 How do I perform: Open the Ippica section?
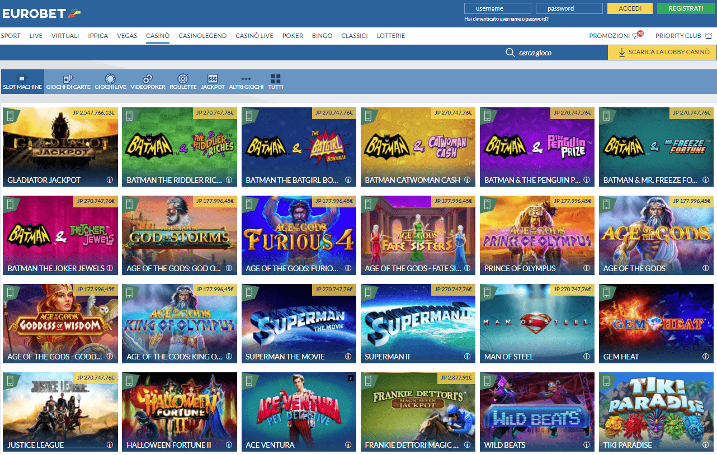click(98, 36)
